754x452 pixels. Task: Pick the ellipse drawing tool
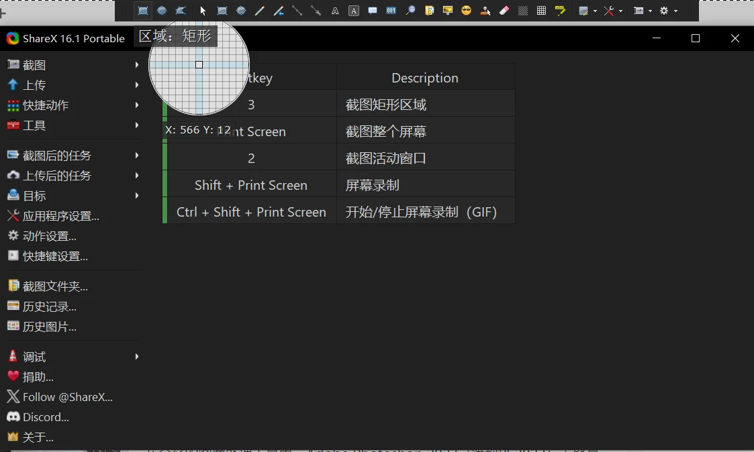(x=241, y=11)
